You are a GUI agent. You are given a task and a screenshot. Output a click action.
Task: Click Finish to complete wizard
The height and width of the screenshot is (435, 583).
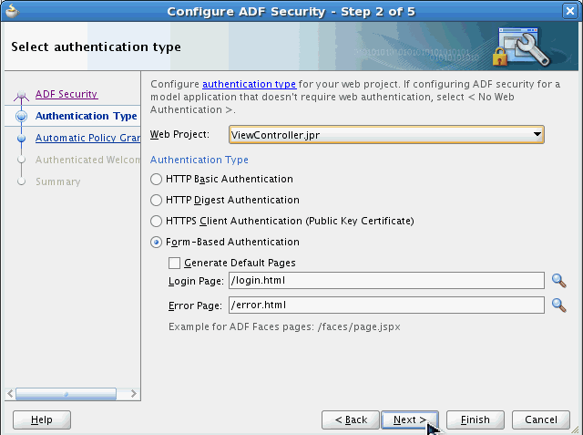point(476,419)
